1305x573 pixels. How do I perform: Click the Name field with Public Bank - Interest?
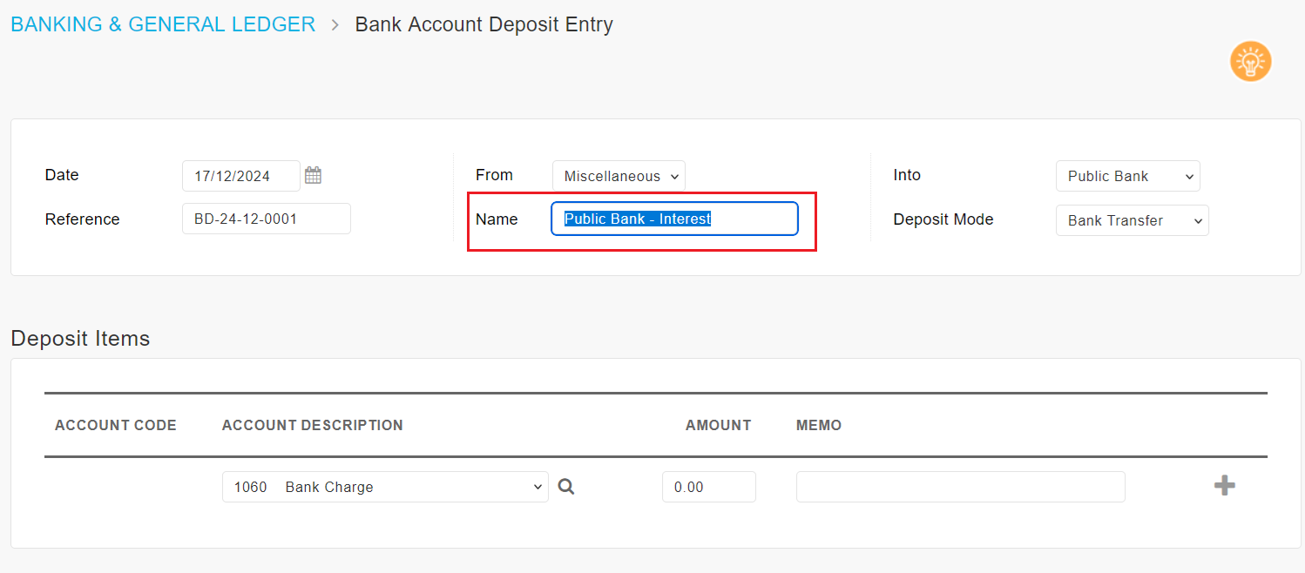(x=674, y=219)
